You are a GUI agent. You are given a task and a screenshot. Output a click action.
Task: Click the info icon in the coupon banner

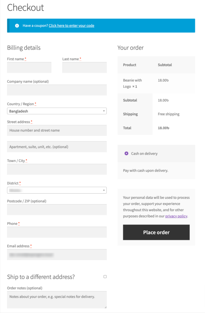pos(17,26)
